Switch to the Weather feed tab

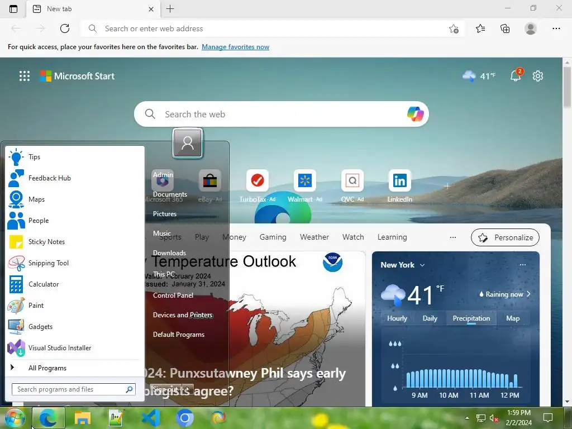314,237
